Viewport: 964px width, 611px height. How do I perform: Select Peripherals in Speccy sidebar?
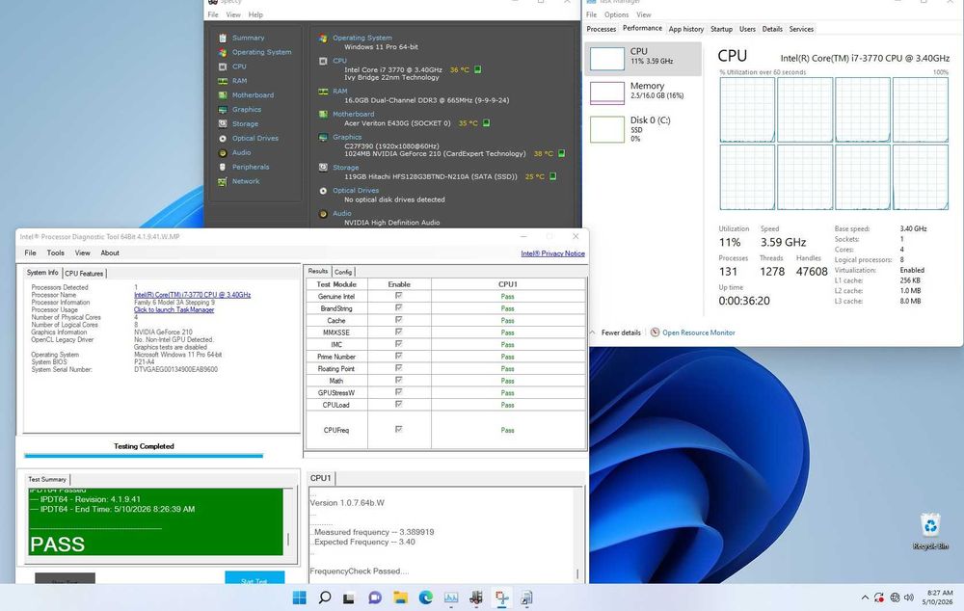[251, 167]
